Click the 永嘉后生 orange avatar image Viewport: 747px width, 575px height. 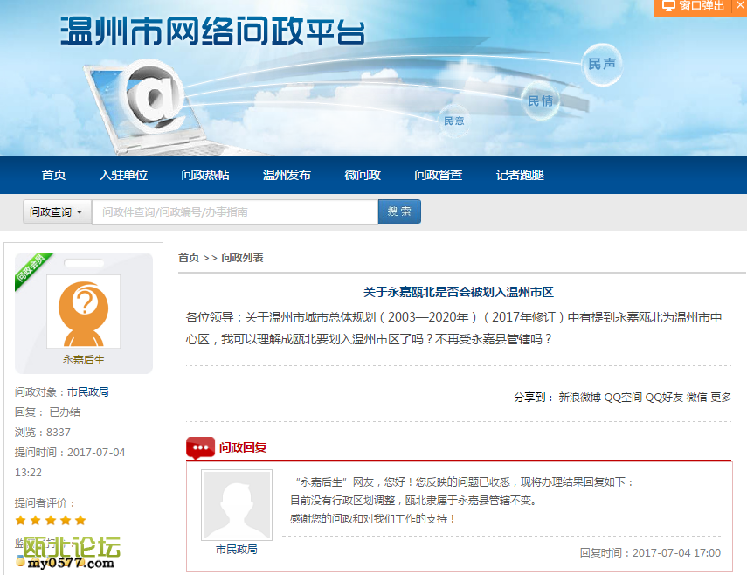pyautogui.click(x=83, y=312)
